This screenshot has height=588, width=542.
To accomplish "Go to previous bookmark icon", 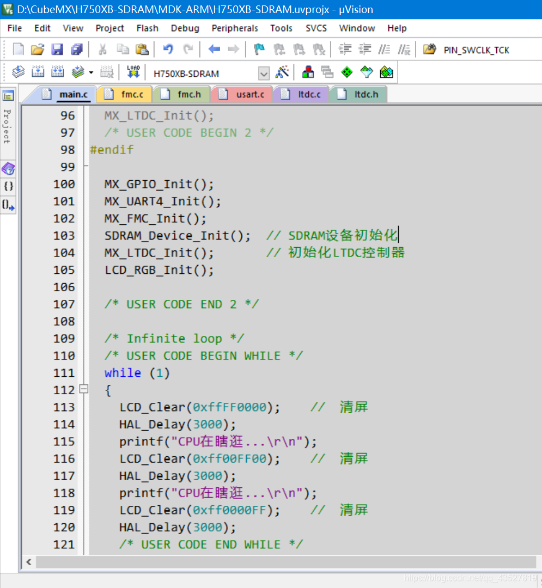I will coord(279,49).
